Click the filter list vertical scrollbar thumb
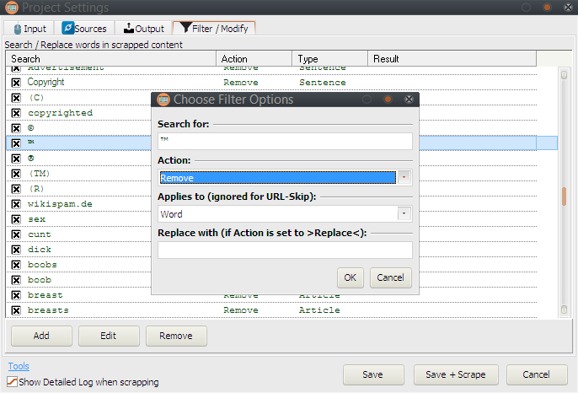This screenshot has height=393, width=578. point(565,196)
